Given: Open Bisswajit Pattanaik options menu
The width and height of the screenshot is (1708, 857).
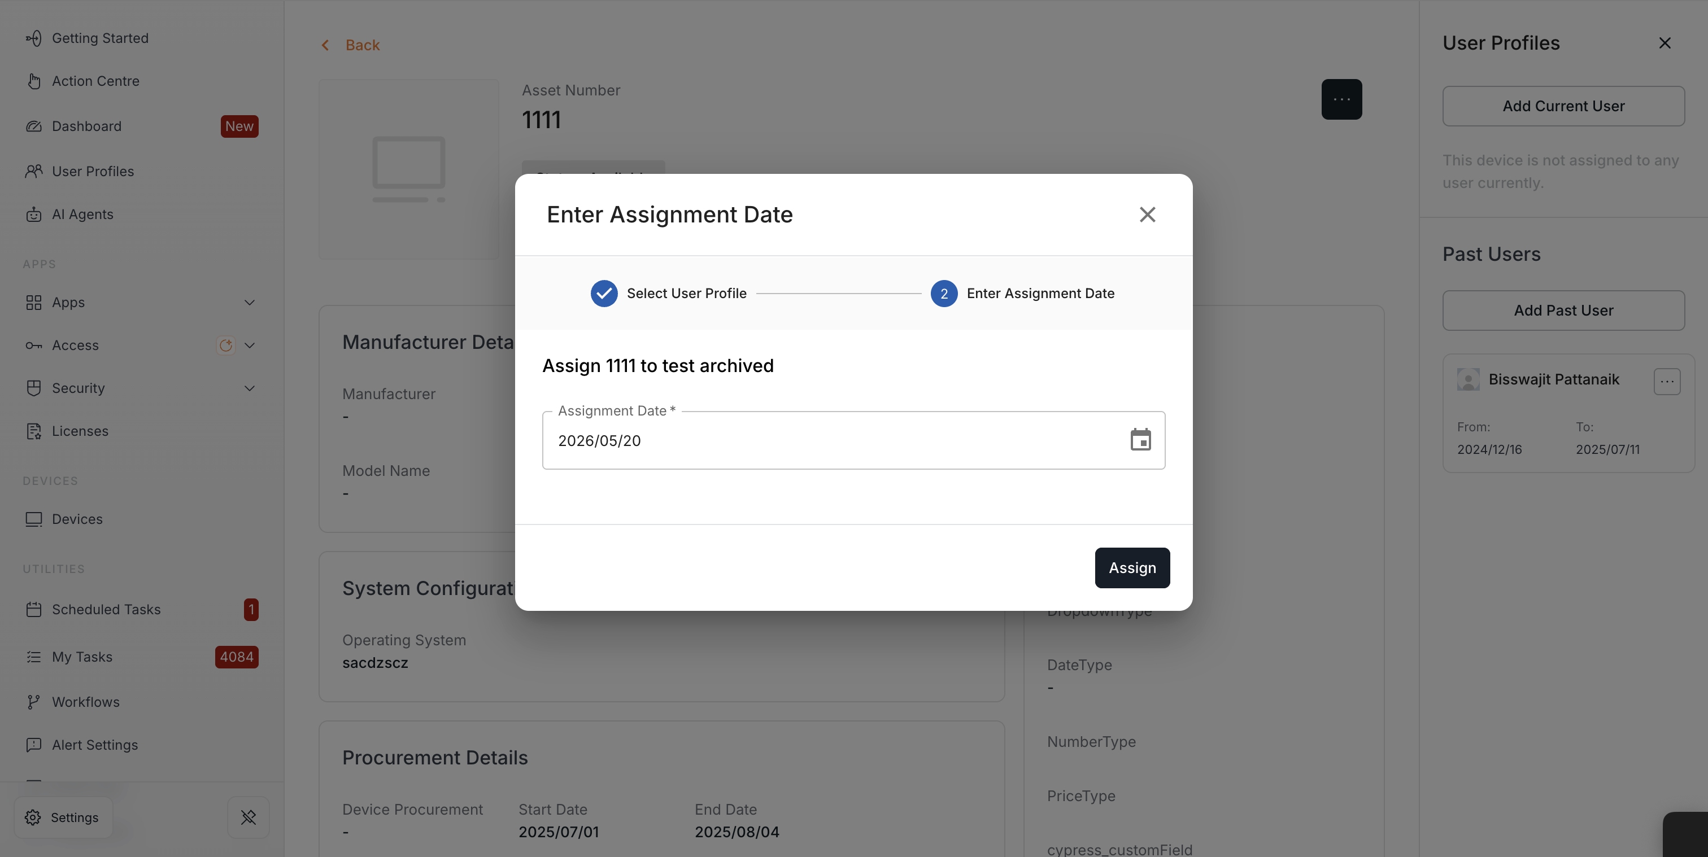Looking at the screenshot, I should point(1667,381).
